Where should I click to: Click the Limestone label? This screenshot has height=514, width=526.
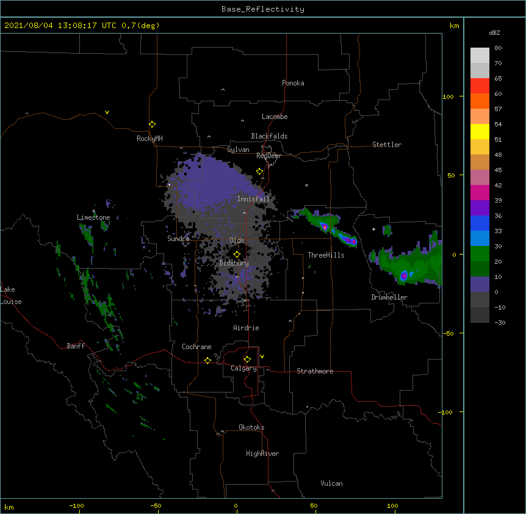[x=93, y=217]
